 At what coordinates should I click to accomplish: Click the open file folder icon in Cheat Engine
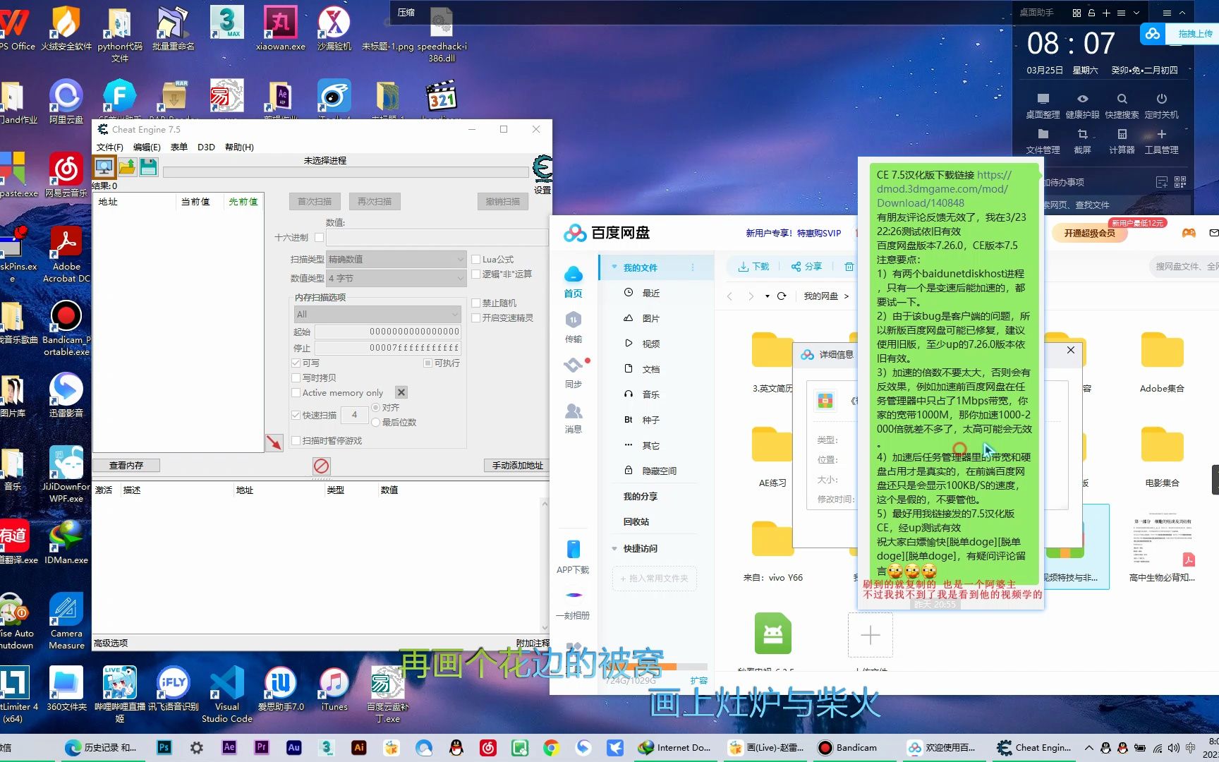(127, 167)
